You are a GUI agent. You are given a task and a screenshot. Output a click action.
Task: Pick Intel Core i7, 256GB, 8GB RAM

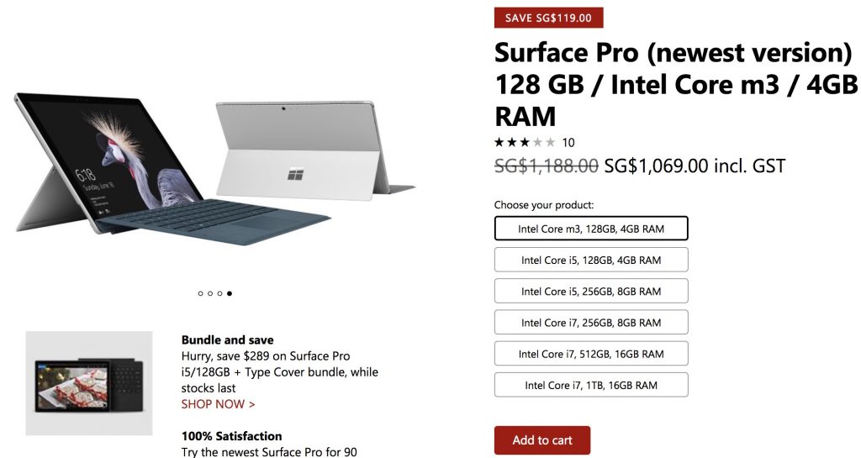pos(591,323)
